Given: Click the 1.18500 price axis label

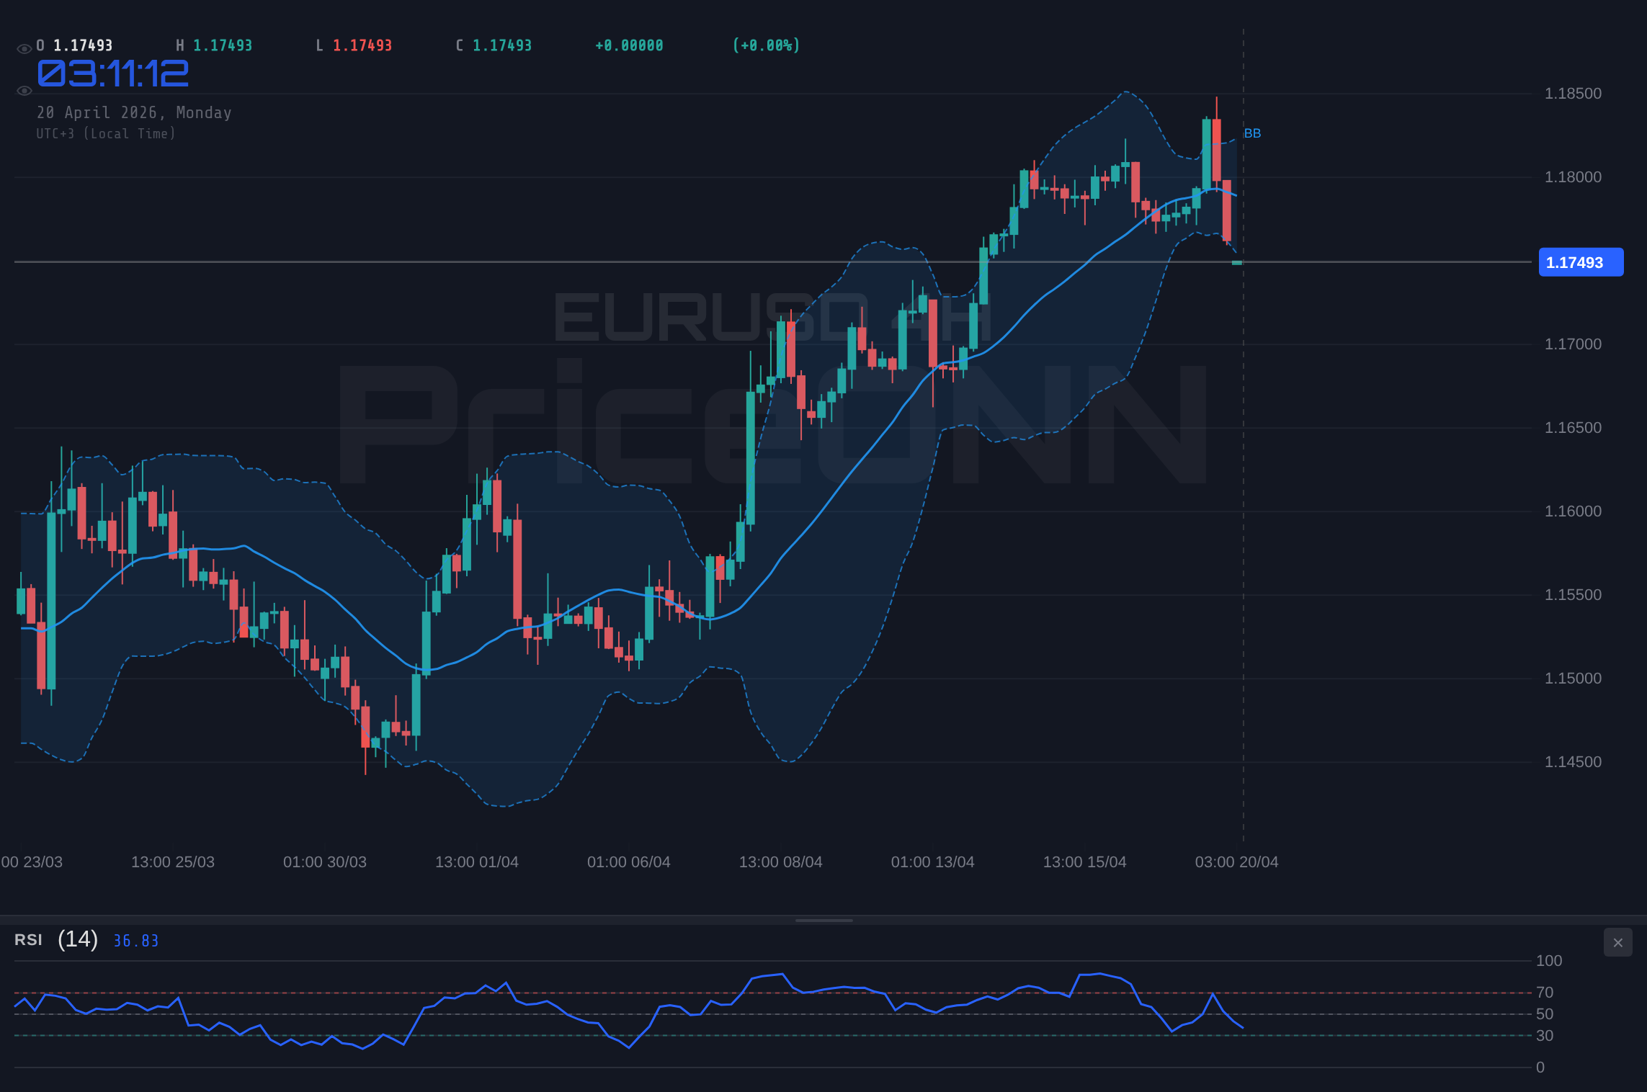Looking at the screenshot, I should coord(1573,94).
